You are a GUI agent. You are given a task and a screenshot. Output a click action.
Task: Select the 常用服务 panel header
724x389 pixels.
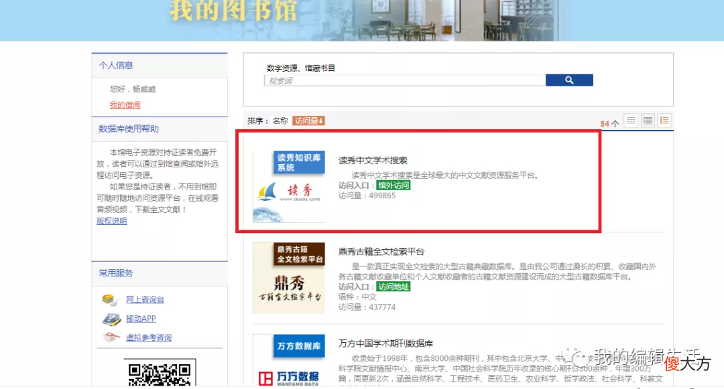pyautogui.click(x=160, y=273)
